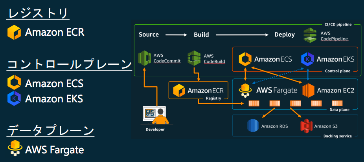364x162 pixels.
Task: Click "Amazon ECR" text under レジストリ
Action: [x=55, y=32]
